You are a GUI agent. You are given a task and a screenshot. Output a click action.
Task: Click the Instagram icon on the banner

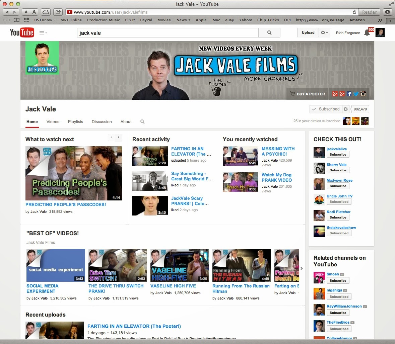point(363,94)
